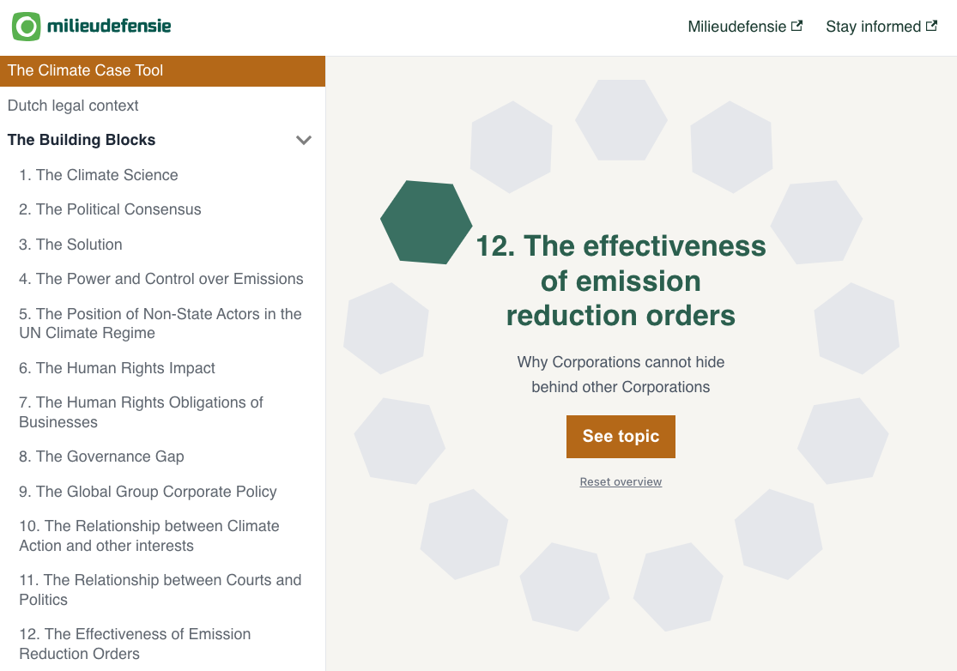This screenshot has height=671, width=957.
Task: Open 9. The Global Group Corporate Policy
Action: coord(148,492)
